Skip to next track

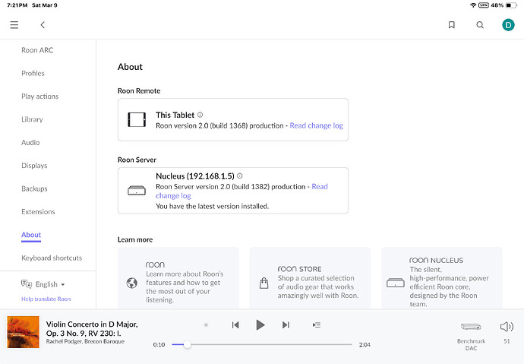point(286,325)
